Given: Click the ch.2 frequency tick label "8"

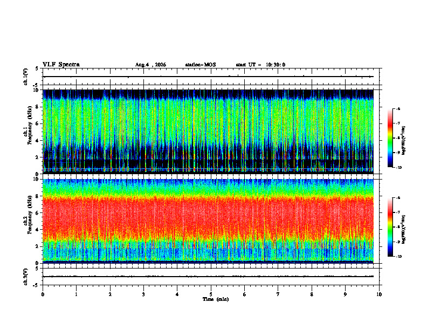Looking at the screenshot, I should click(x=38, y=196).
